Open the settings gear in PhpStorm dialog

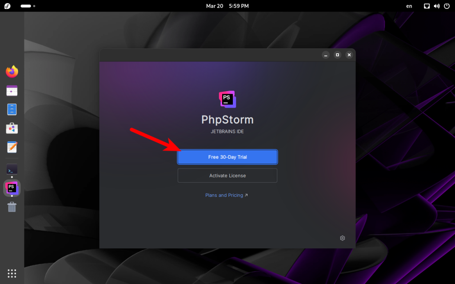343,238
